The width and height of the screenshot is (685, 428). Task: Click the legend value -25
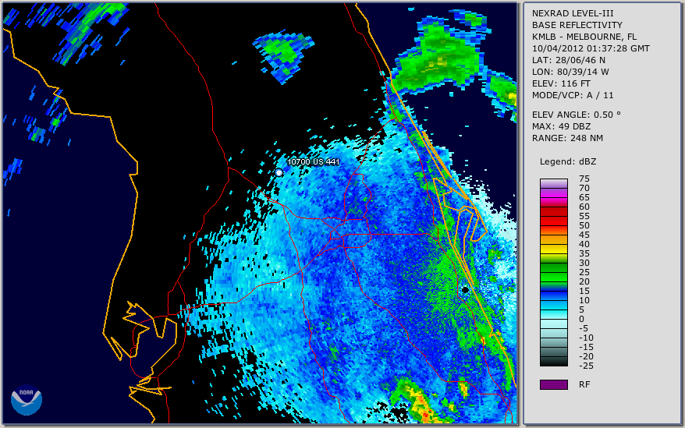pos(585,366)
